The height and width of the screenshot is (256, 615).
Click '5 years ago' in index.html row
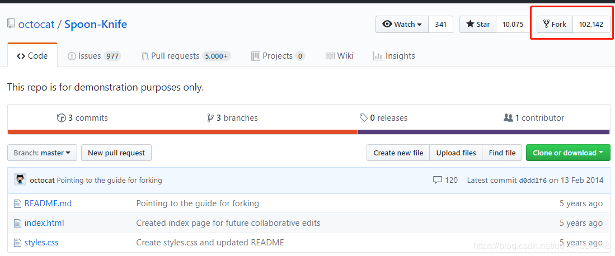click(x=581, y=223)
